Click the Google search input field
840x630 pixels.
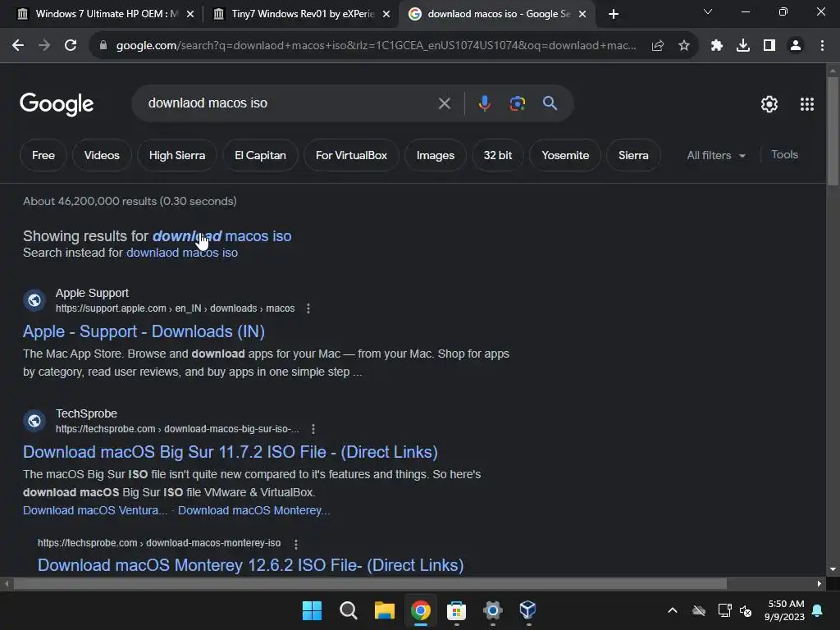click(290, 103)
